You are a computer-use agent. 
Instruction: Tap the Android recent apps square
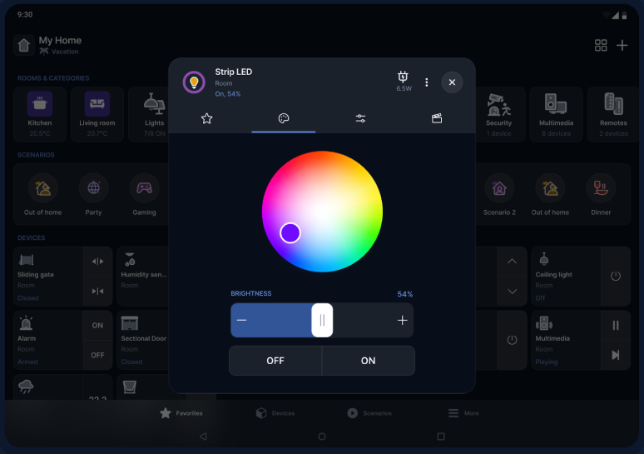(x=441, y=437)
